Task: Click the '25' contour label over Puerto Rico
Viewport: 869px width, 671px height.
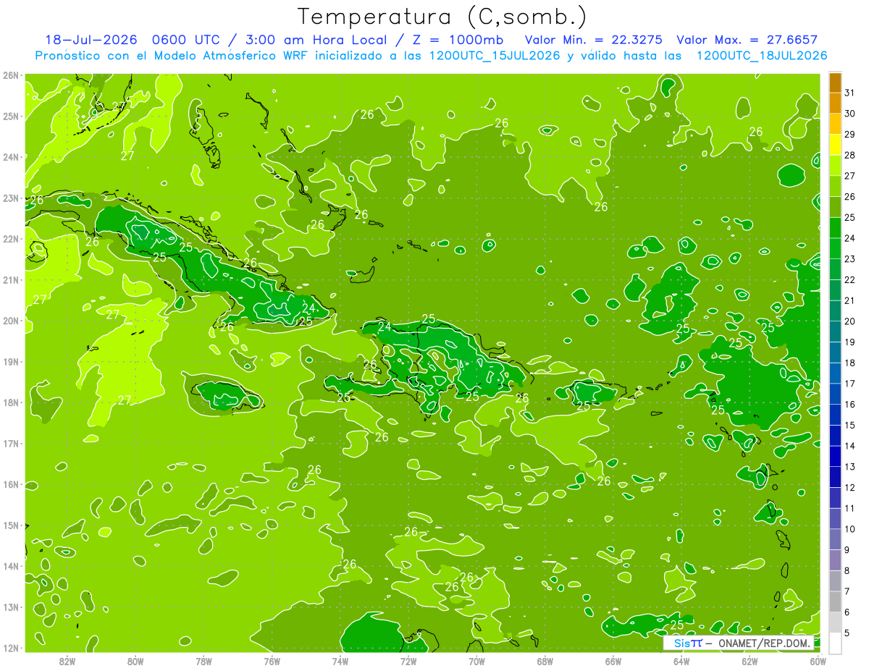Action: [x=584, y=406]
